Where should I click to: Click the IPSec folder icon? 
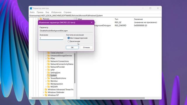click(x=49, y=58)
